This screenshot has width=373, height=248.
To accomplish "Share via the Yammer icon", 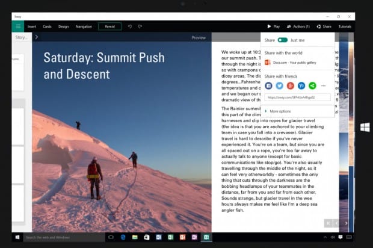I will [301, 85].
